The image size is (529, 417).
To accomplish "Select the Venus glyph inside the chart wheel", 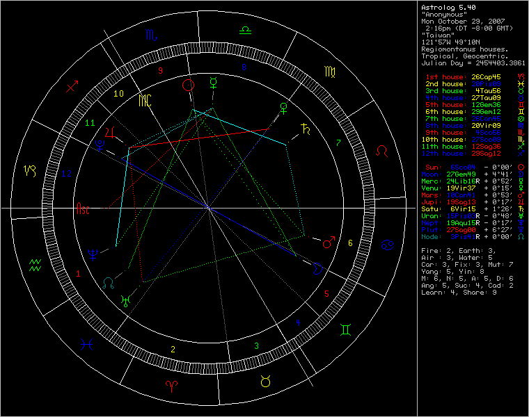I will [284, 108].
